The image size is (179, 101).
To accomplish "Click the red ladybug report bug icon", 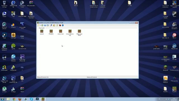I will (x=60, y=25).
